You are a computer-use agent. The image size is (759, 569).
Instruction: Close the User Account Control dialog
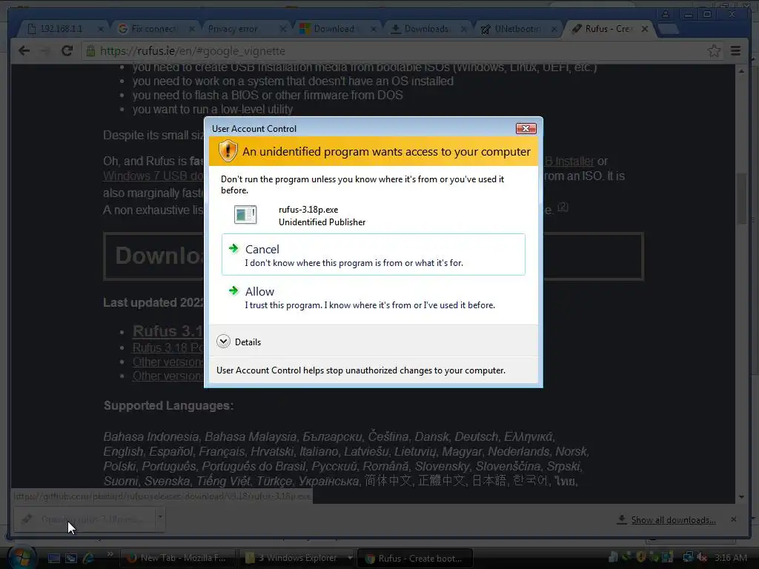[x=526, y=129]
